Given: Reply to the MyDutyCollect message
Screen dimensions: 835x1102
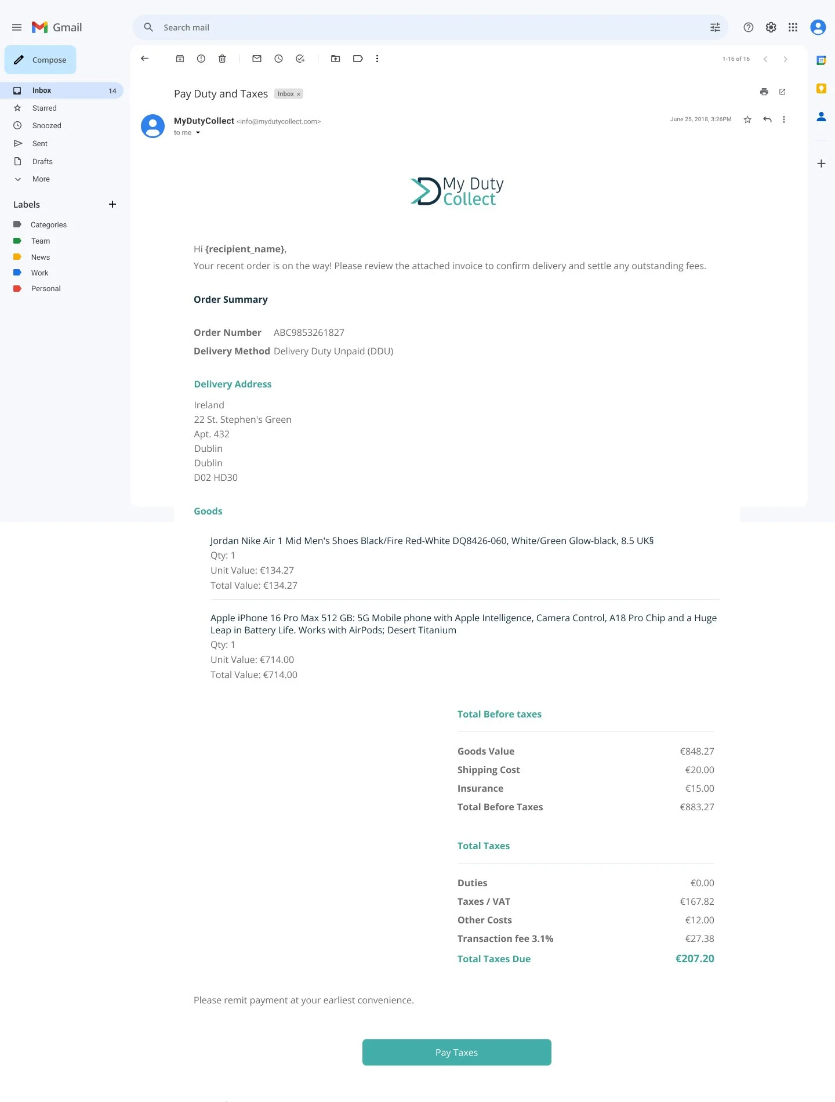Looking at the screenshot, I should pos(767,119).
